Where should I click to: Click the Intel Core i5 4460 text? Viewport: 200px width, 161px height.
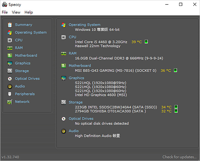(101, 42)
